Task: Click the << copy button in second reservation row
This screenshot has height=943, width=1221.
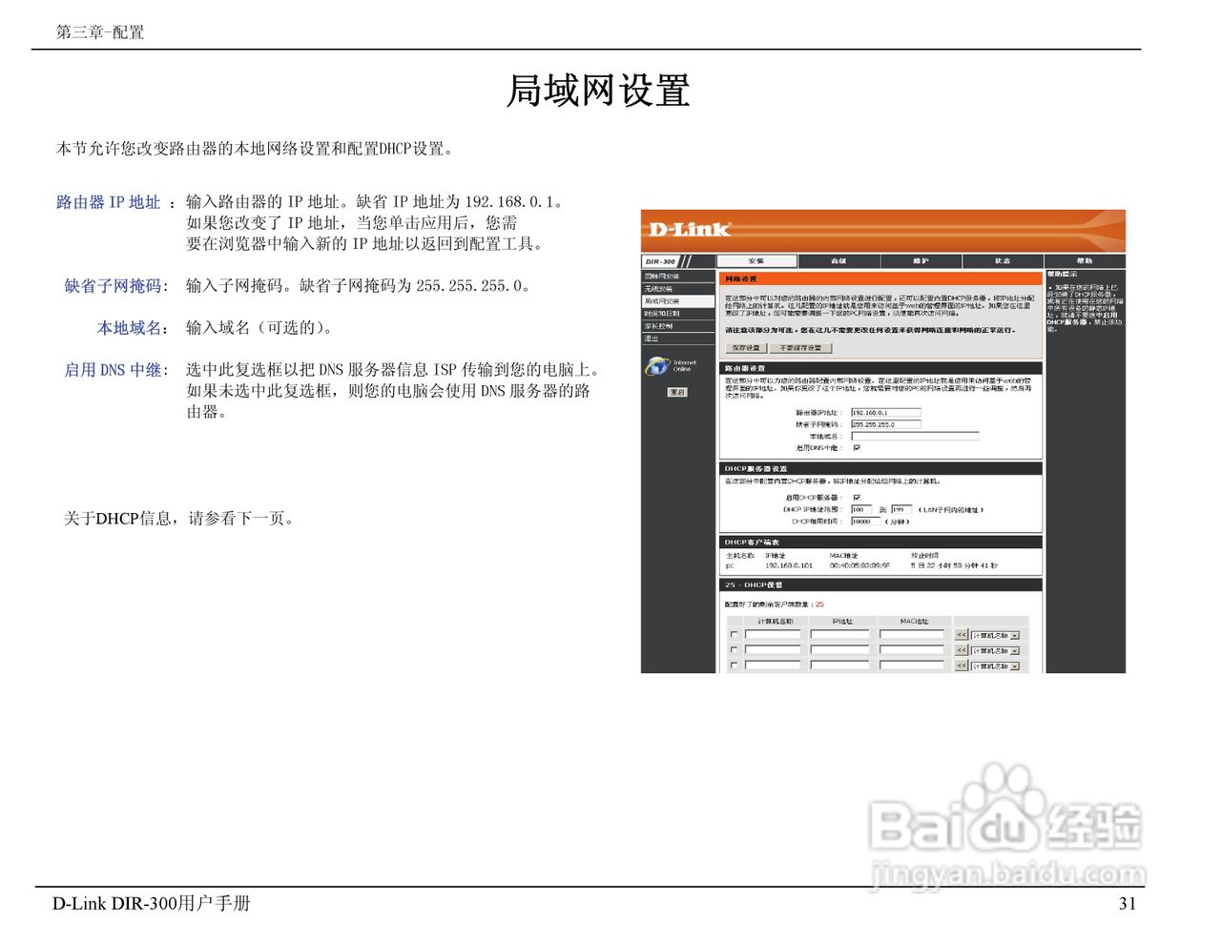Action: 962,650
